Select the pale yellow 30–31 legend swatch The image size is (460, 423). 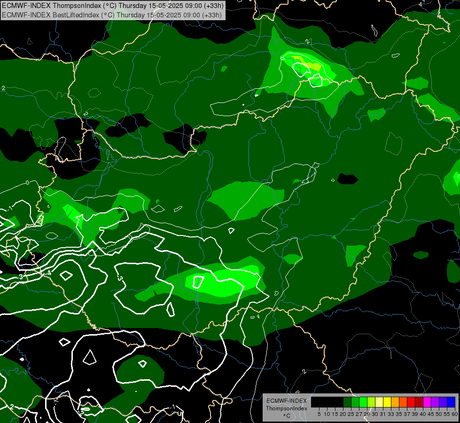click(x=379, y=402)
